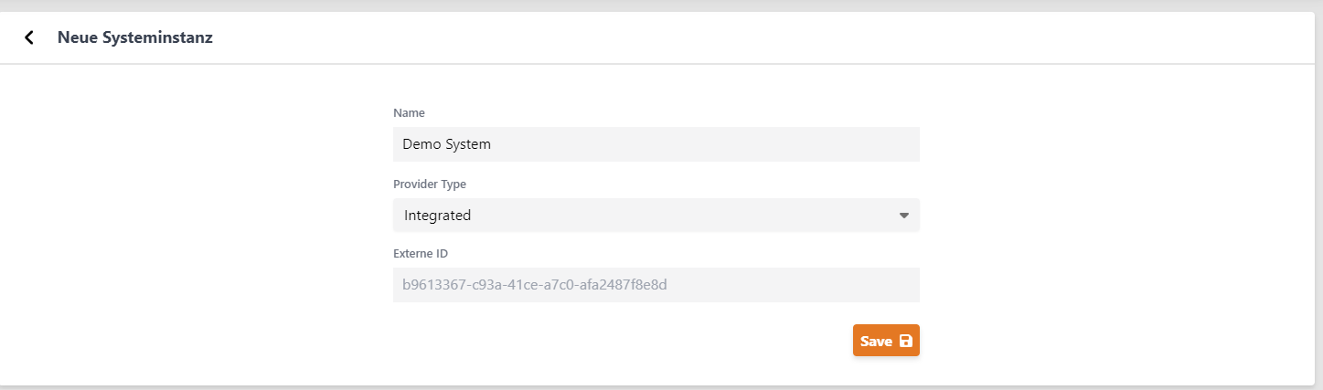The image size is (1323, 390).
Task: Select the 'Integrated' value in Provider Type
Action: 438,216
